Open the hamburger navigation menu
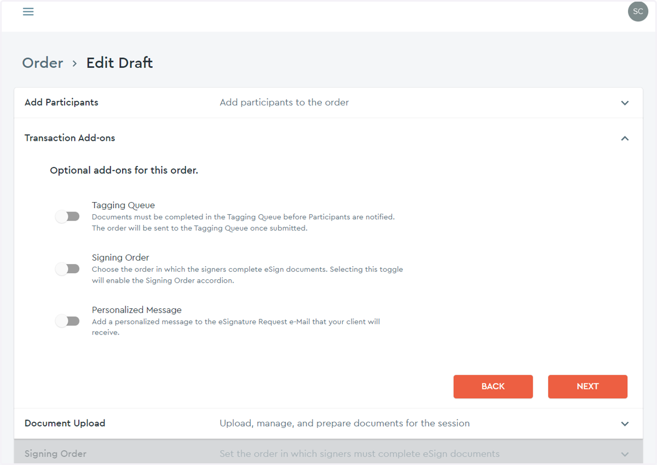 point(28,12)
